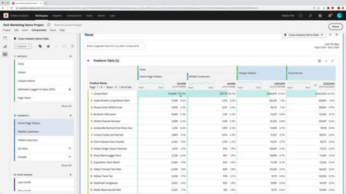Select the Unique Visitors metric in left panel
The height and width of the screenshot is (194, 346).
44,81
